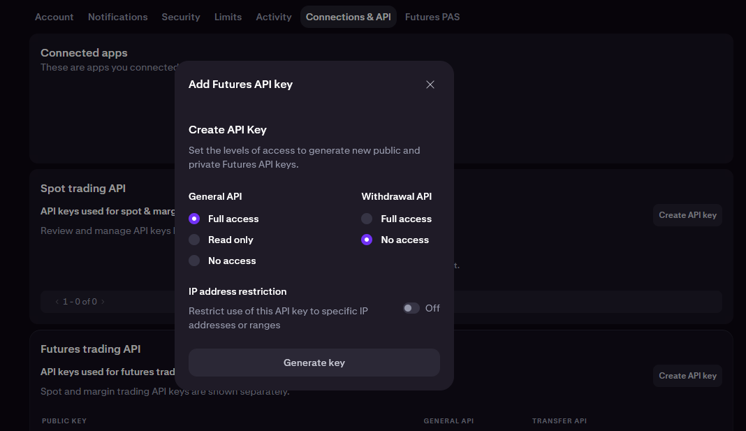746x431 pixels.
Task: Click the '1 - 0 of 0' pagination text
Action: (80, 302)
